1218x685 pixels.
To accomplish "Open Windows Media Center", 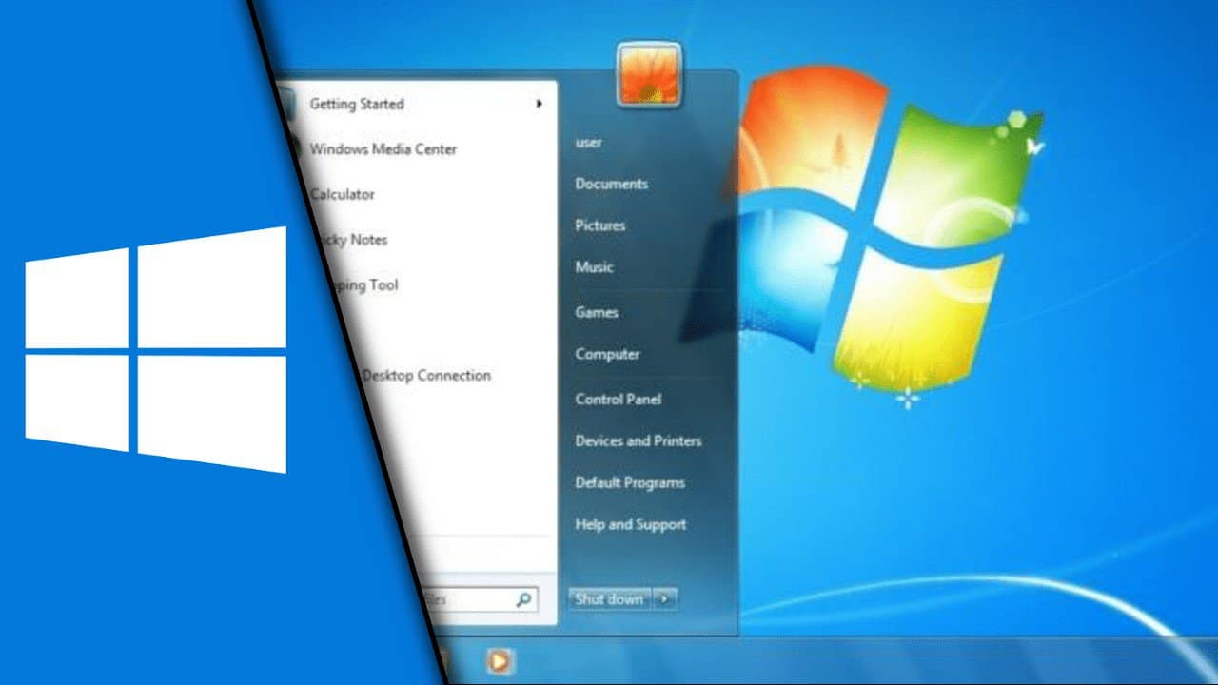I will (383, 149).
